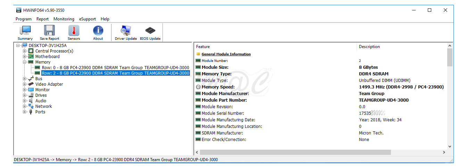Expand the Video Adapter node

(25, 84)
